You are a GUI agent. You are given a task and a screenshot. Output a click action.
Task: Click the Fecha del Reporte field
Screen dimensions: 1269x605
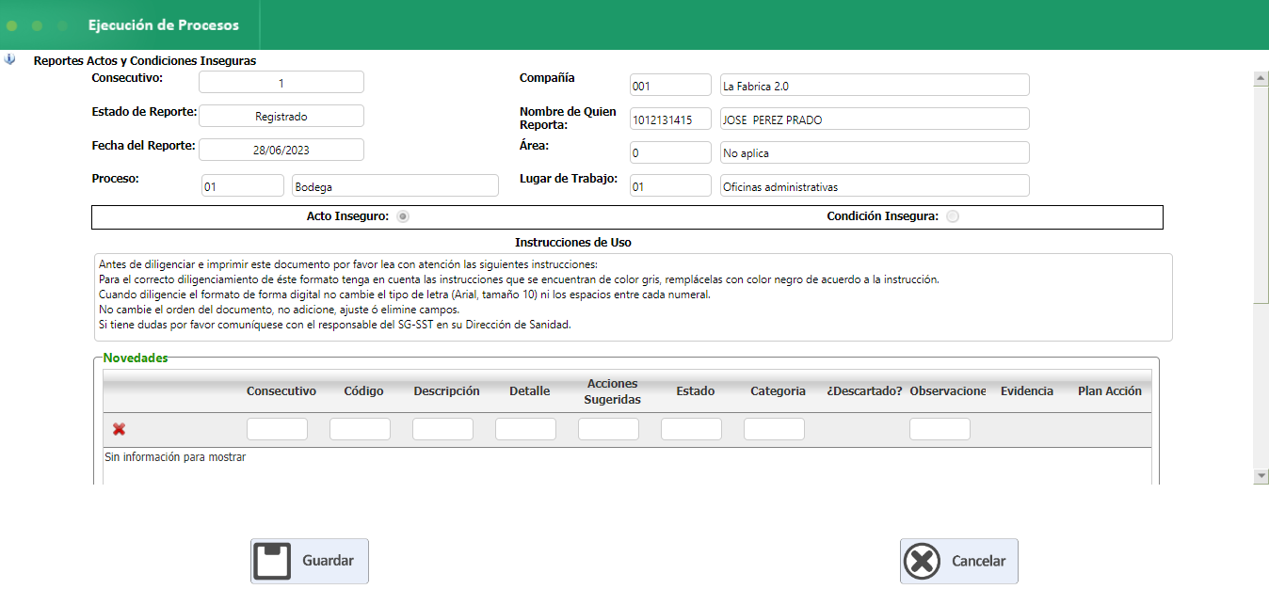click(281, 150)
